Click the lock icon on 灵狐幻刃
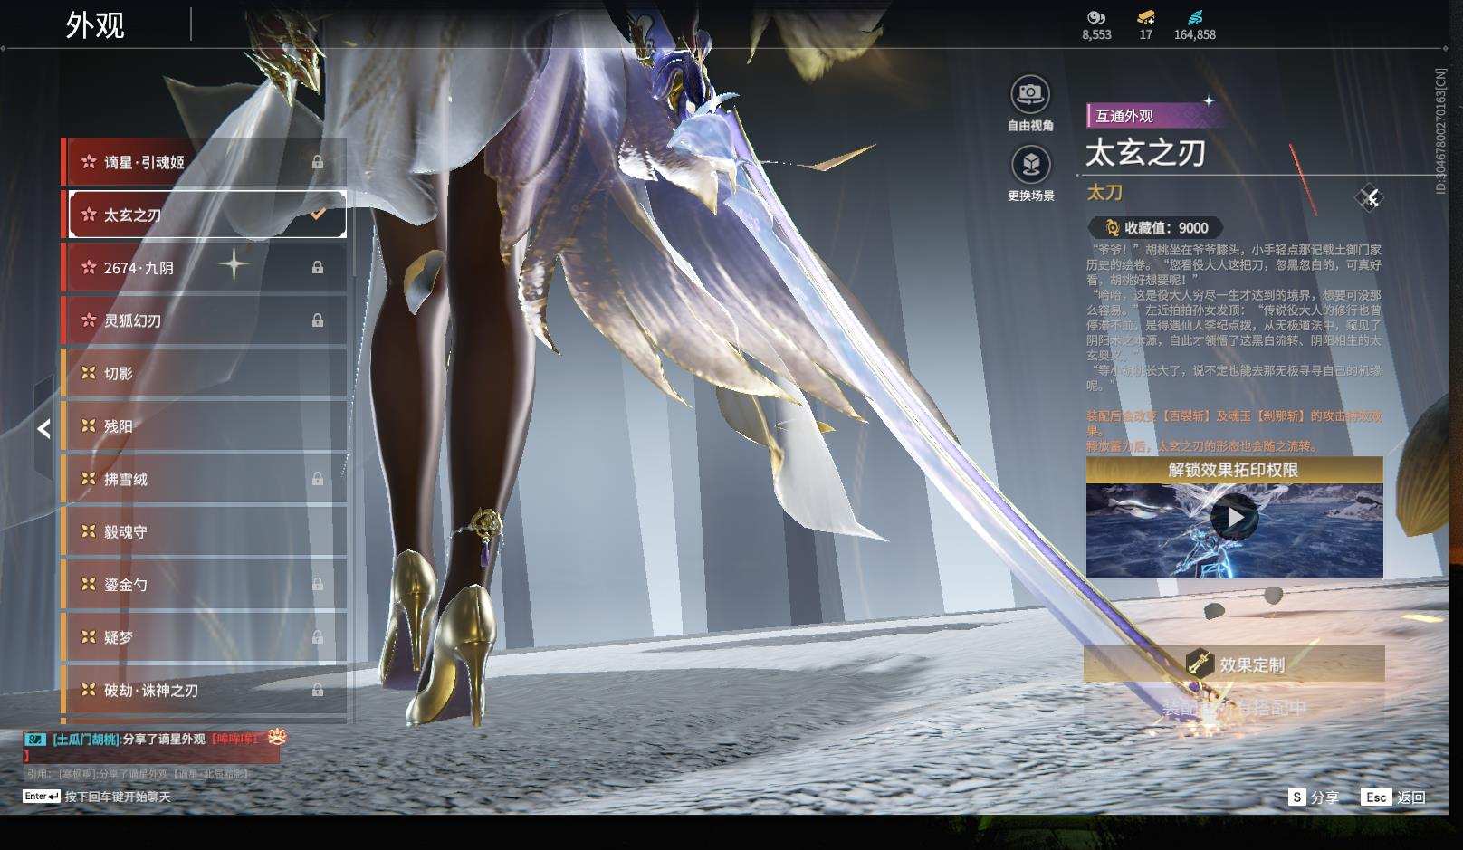The image size is (1463, 850). point(318,320)
